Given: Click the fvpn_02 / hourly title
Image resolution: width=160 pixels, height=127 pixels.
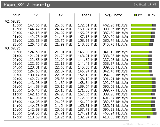Looking at the screenshot, I should click(27, 4).
